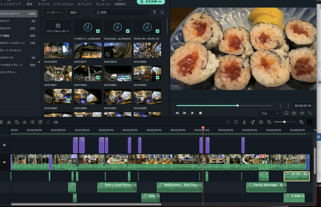The width and height of the screenshot is (321, 207).
Task: Step forward one frame in the preview
Action: [185, 113]
